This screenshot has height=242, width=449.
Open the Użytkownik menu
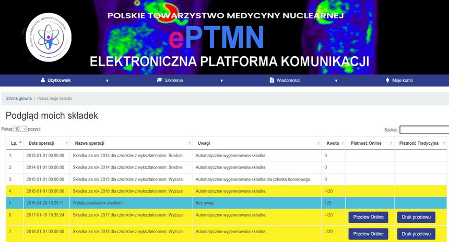point(59,80)
